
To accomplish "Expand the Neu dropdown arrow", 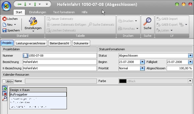I will 15,25.
